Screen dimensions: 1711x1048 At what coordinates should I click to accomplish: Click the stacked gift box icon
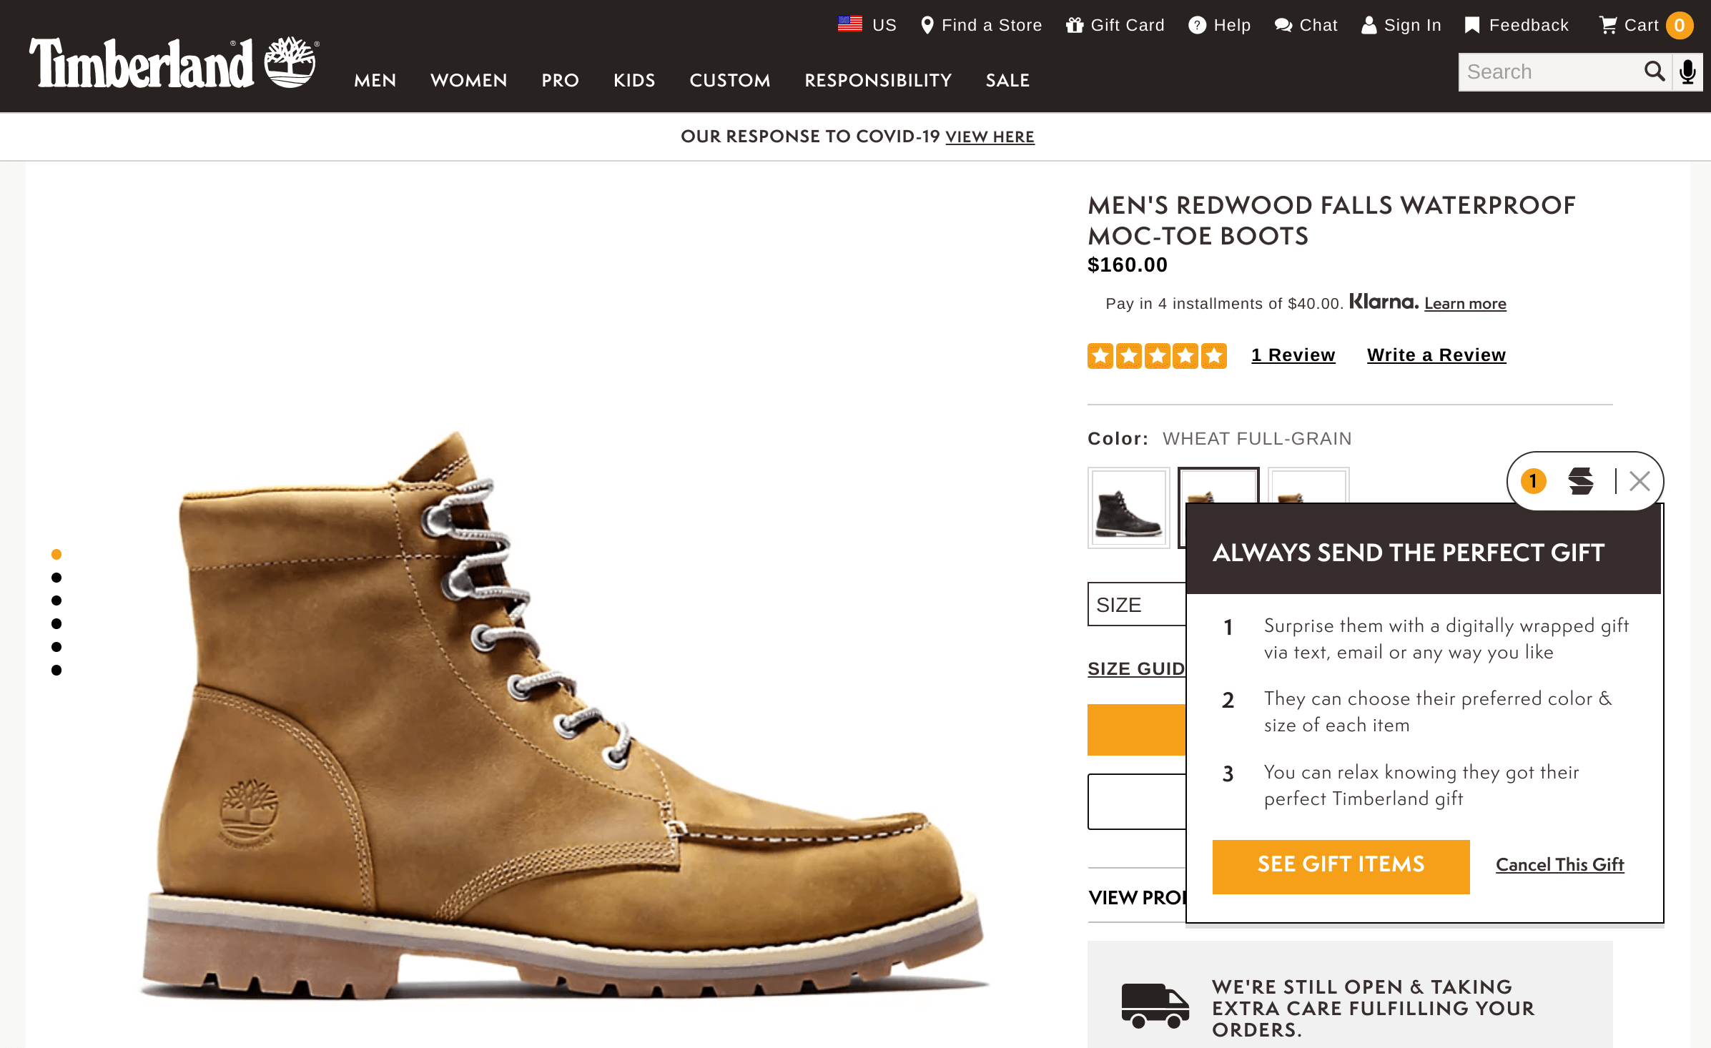click(x=1581, y=481)
